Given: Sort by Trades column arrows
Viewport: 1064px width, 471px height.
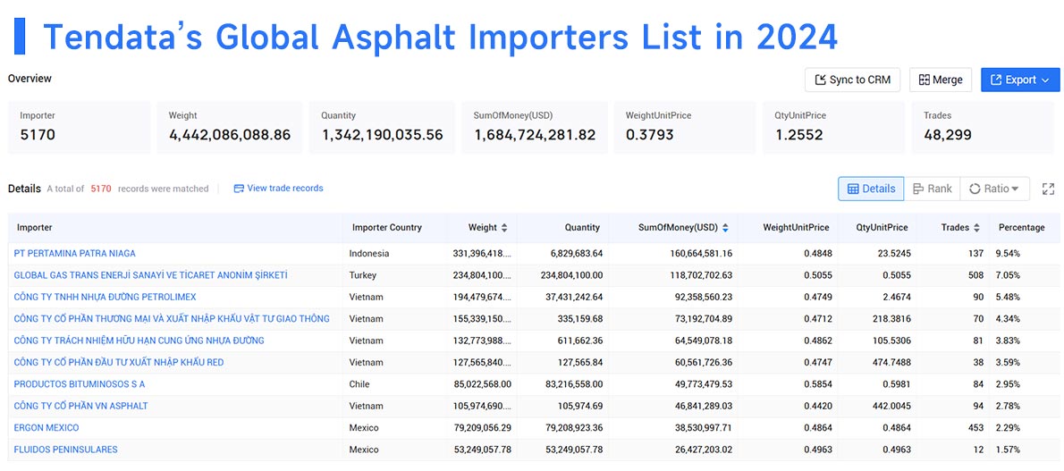Looking at the screenshot, I should coord(976,227).
